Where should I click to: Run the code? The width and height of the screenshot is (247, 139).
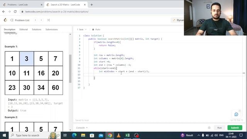220,128
